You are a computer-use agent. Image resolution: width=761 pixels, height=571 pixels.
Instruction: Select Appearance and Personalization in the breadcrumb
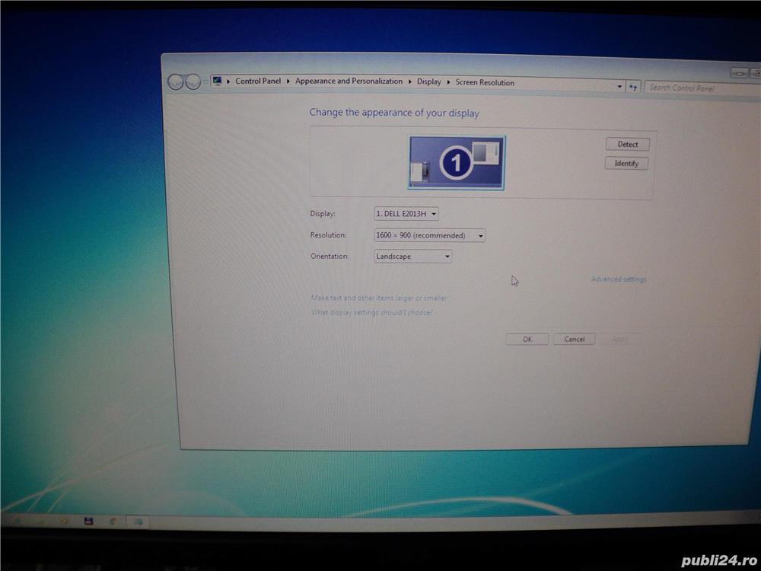(x=349, y=81)
